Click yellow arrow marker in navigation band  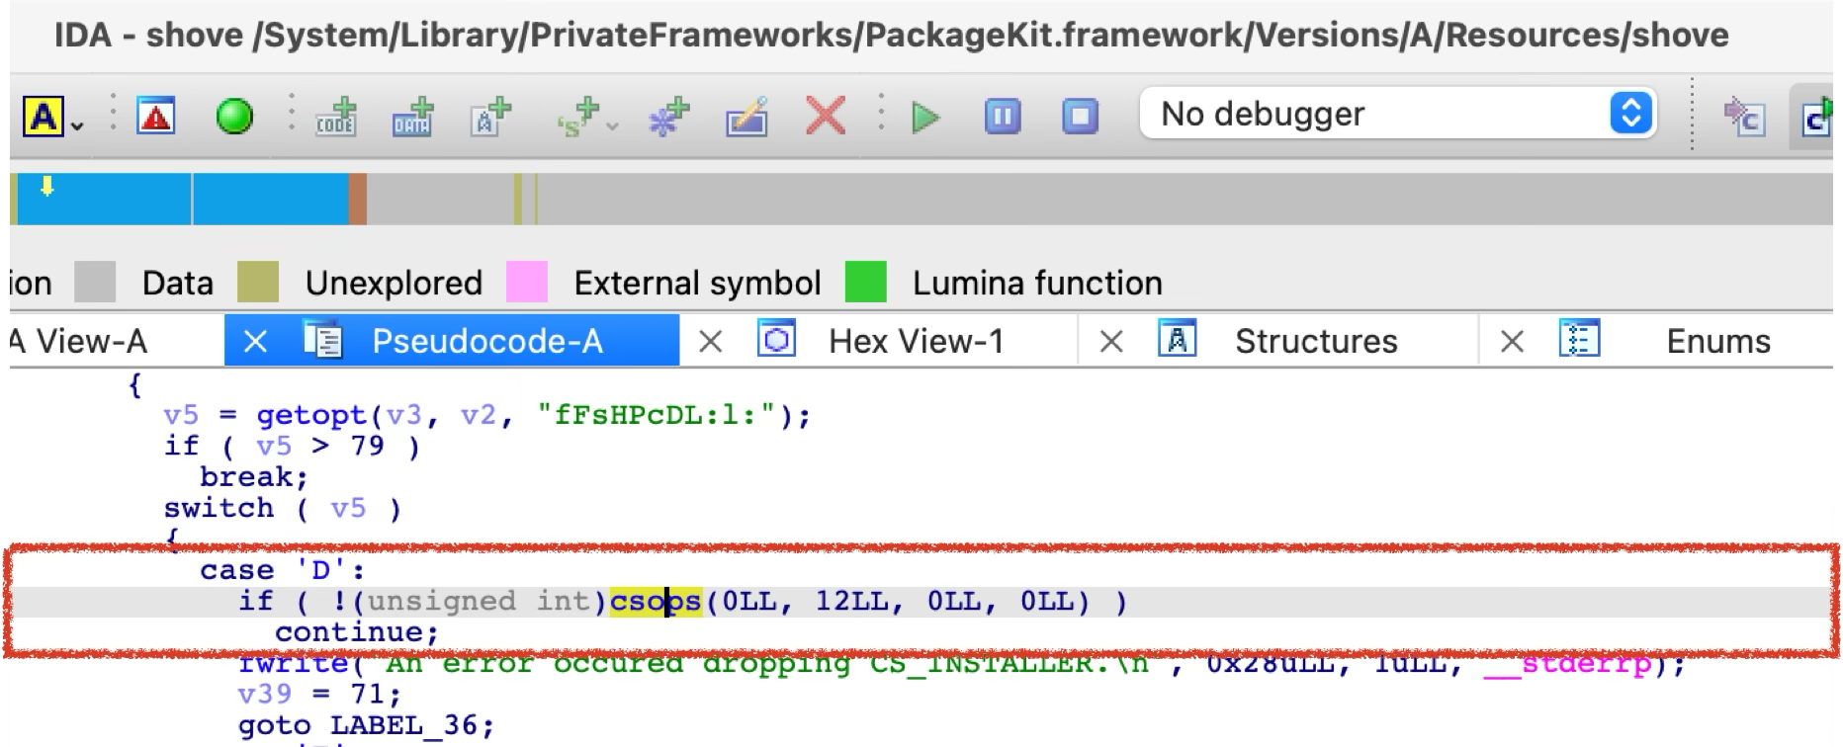pyautogui.click(x=46, y=186)
